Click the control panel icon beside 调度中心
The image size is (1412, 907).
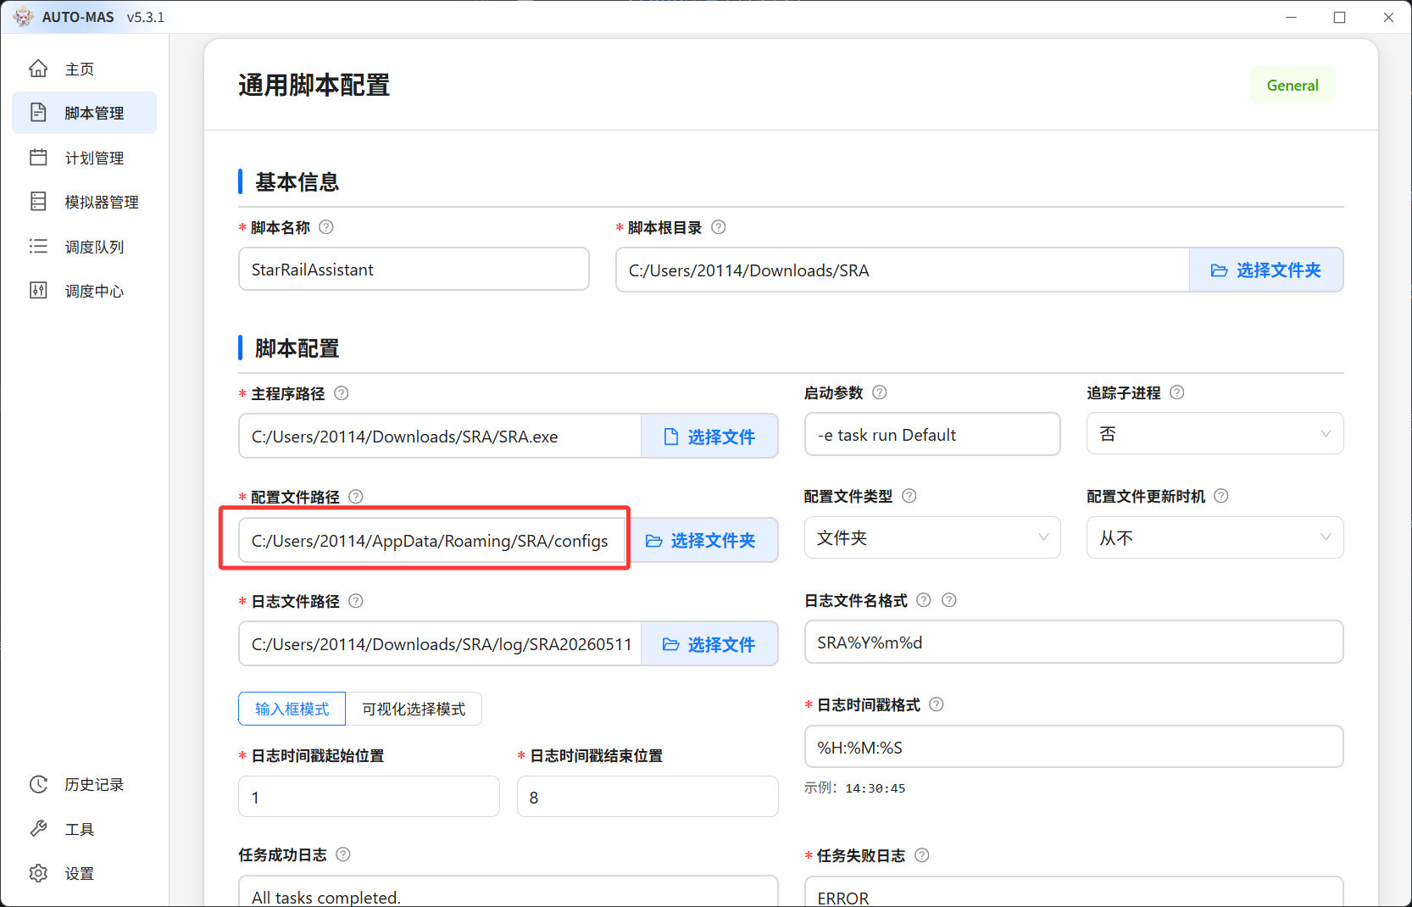[x=38, y=291]
